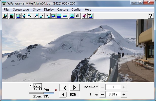Click the arrow pointing to upper-left icon
The height and width of the screenshot is (101, 156).
click(30, 16)
